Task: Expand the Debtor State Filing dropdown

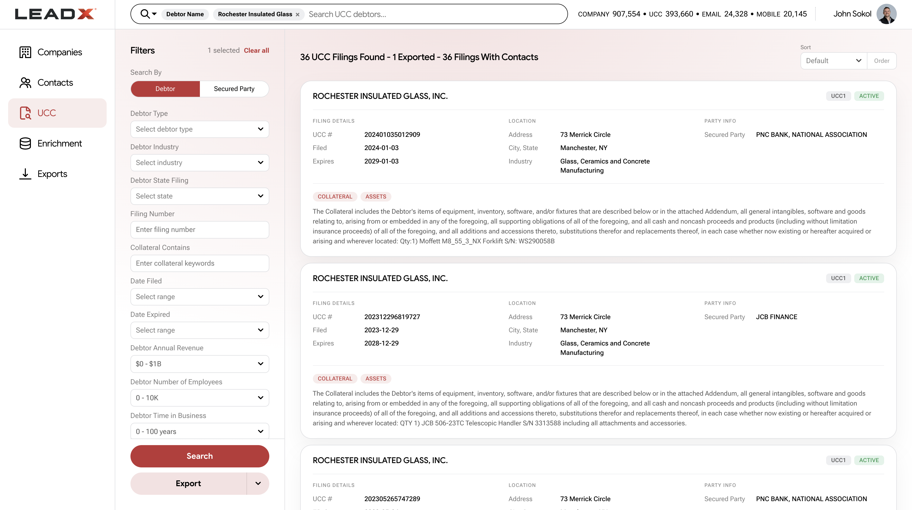Action: [x=200, y=196]
